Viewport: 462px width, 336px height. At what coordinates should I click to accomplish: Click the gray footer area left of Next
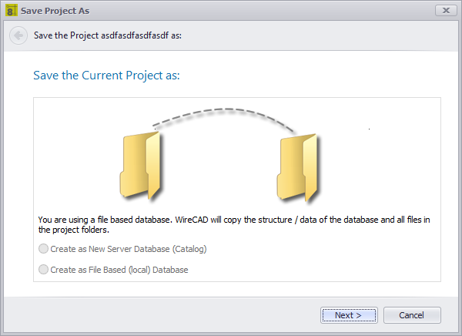[x=162, y=315]
